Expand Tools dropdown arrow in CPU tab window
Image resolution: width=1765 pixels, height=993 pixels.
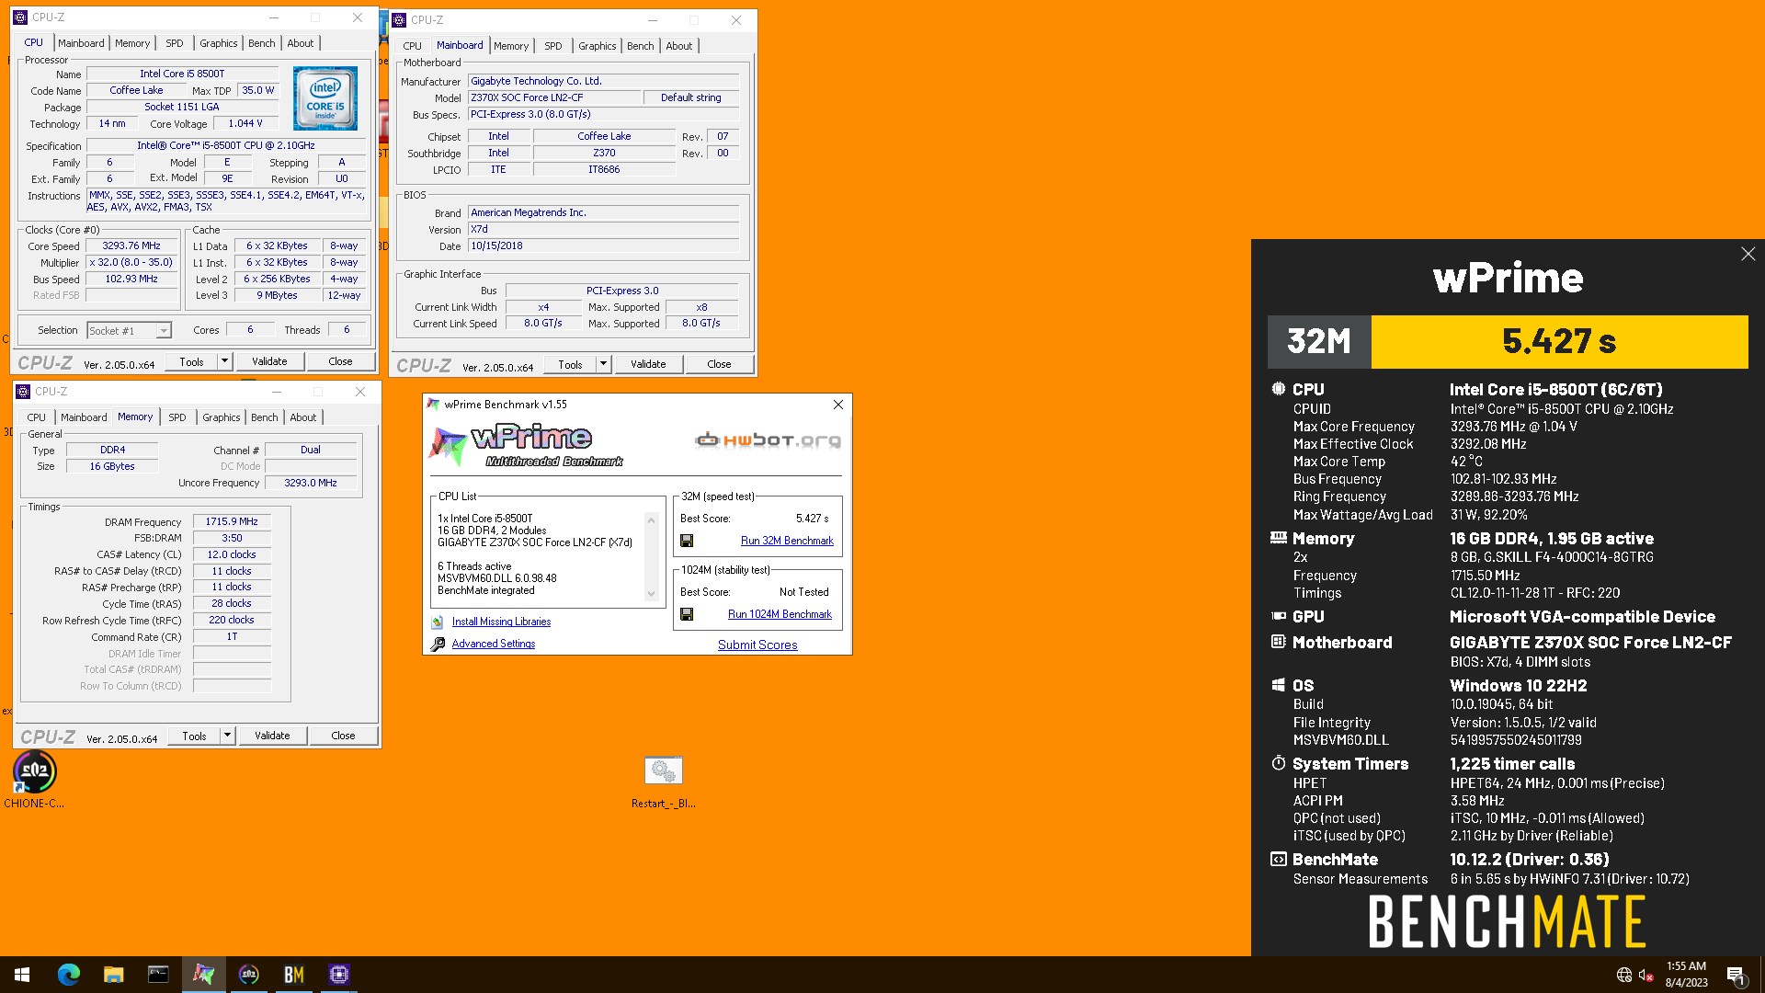[224, 361]
